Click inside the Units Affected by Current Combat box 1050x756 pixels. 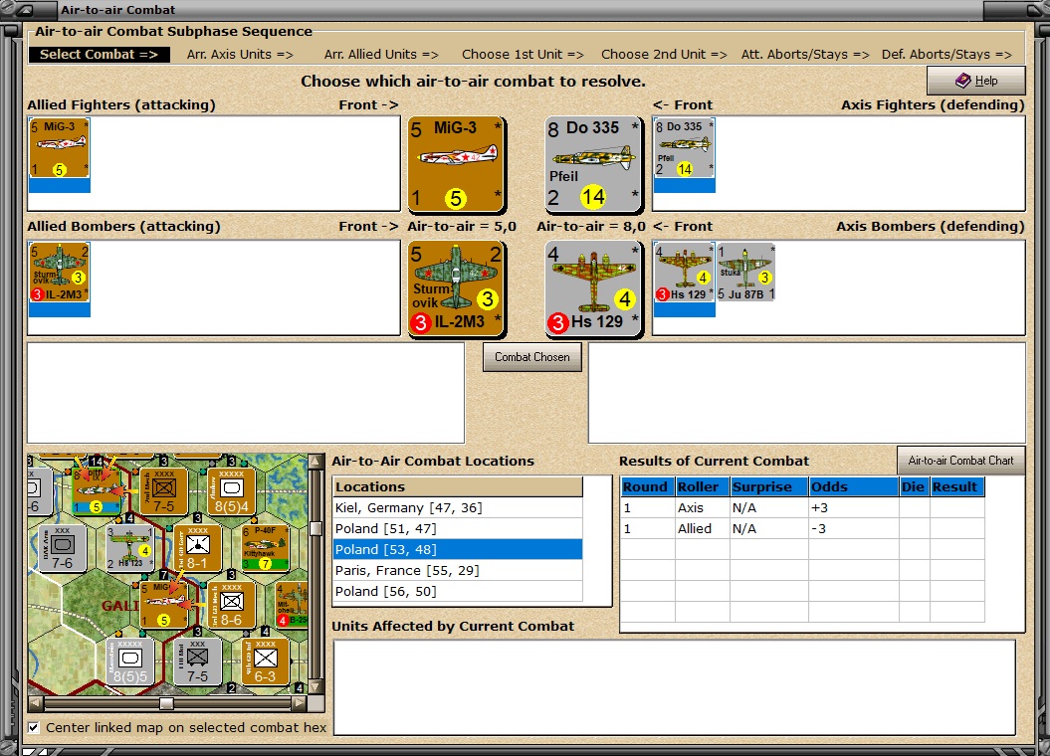click(x=675, y=687)
